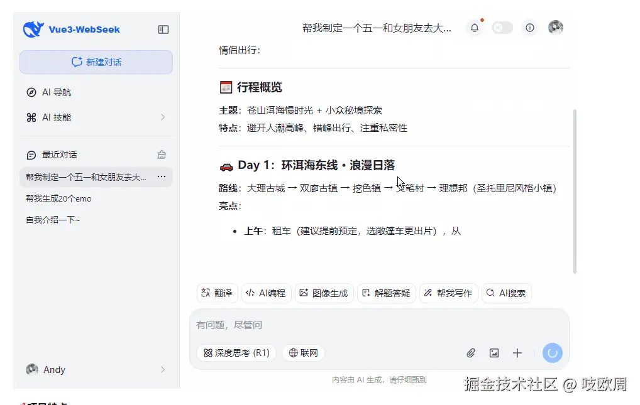Click the notification bell icon
This screenshot has height=405, width=640.
(475, 27)
